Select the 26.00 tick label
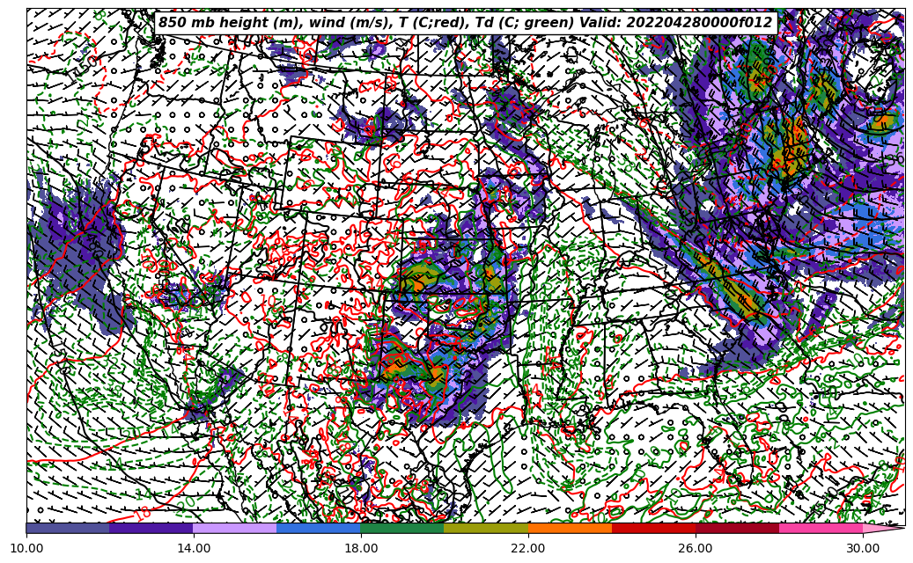913x563 pixels. (696, 548)
